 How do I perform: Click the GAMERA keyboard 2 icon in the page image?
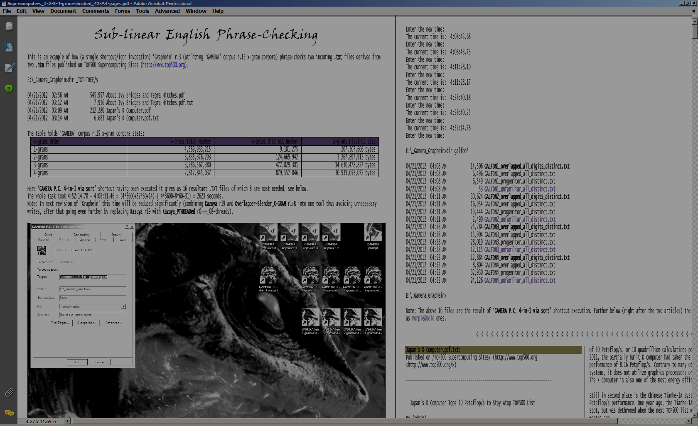[x=331, y=237]
